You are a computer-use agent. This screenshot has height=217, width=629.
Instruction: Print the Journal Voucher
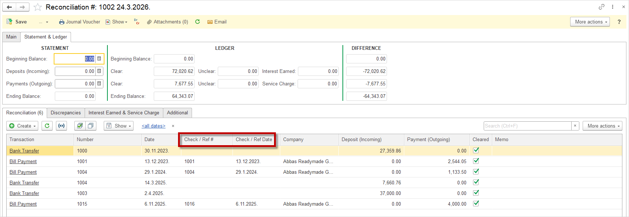(79, 22)
